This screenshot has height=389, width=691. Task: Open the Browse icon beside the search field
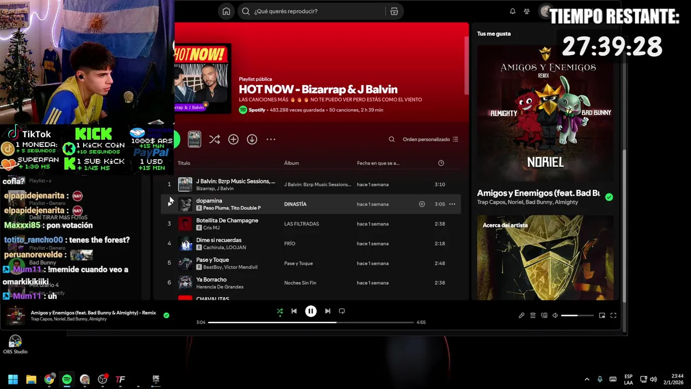(394, 11)
